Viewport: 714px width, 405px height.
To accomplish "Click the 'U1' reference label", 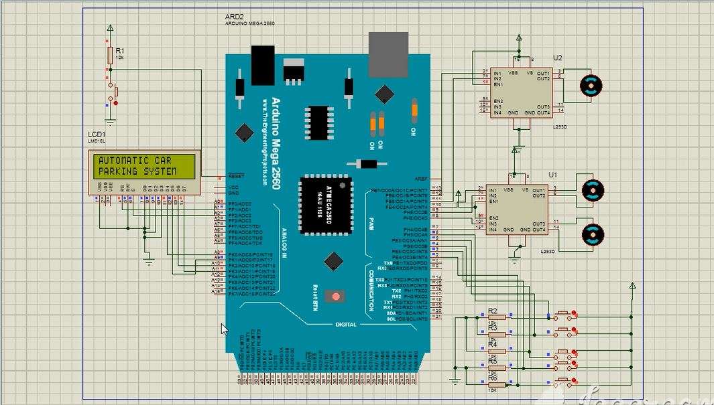I will coord(552,175).
